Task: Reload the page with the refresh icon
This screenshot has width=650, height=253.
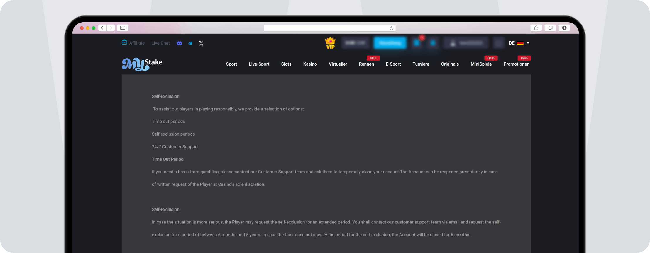Action: 391,28
